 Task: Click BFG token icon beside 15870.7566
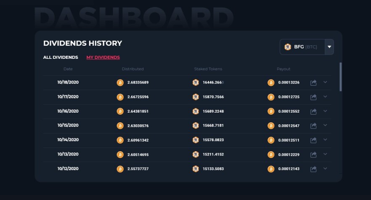point(196,97)
